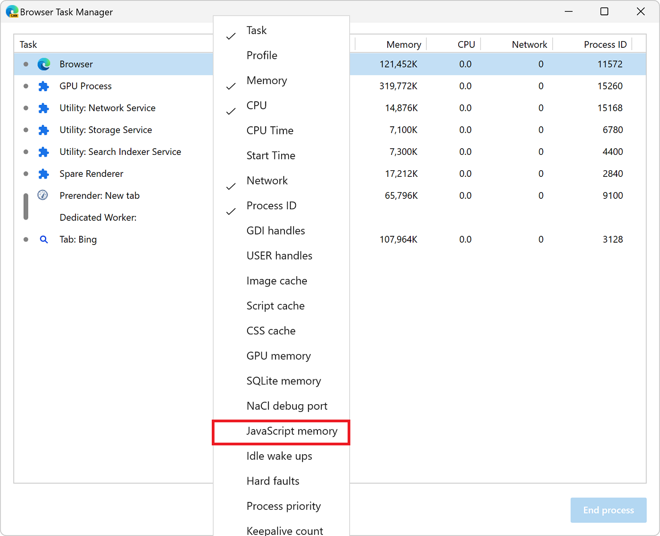660x536 pixels.
Task: Select the CPU Time menu entry
Action: tap(271, 130)
